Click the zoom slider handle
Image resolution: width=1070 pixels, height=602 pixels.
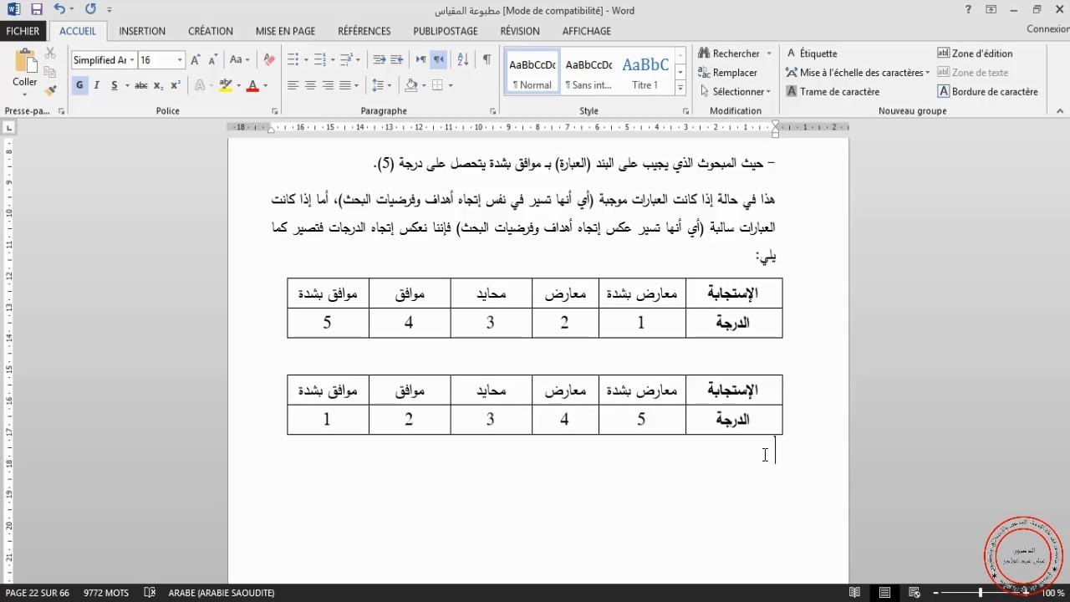coord(981,593)
